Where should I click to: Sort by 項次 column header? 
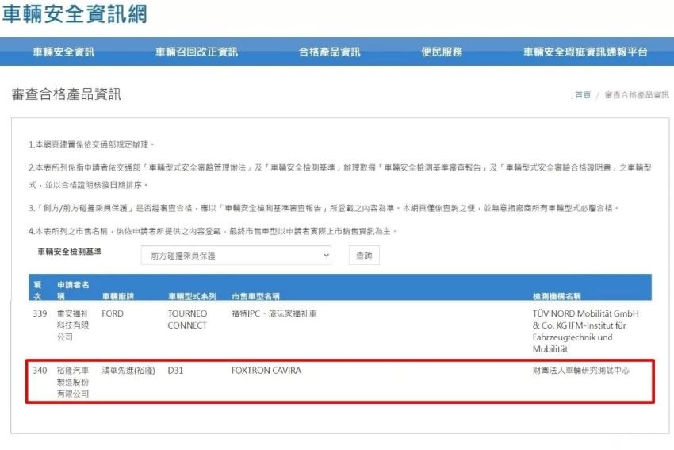pos(38,290)
